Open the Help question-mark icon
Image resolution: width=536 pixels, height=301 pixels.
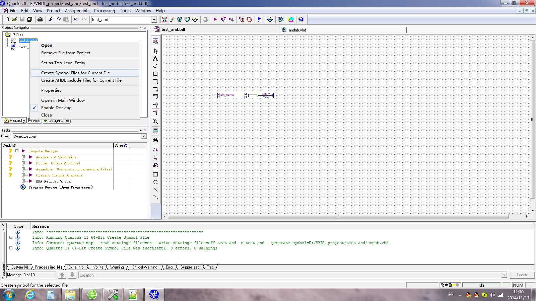point(301,19)
